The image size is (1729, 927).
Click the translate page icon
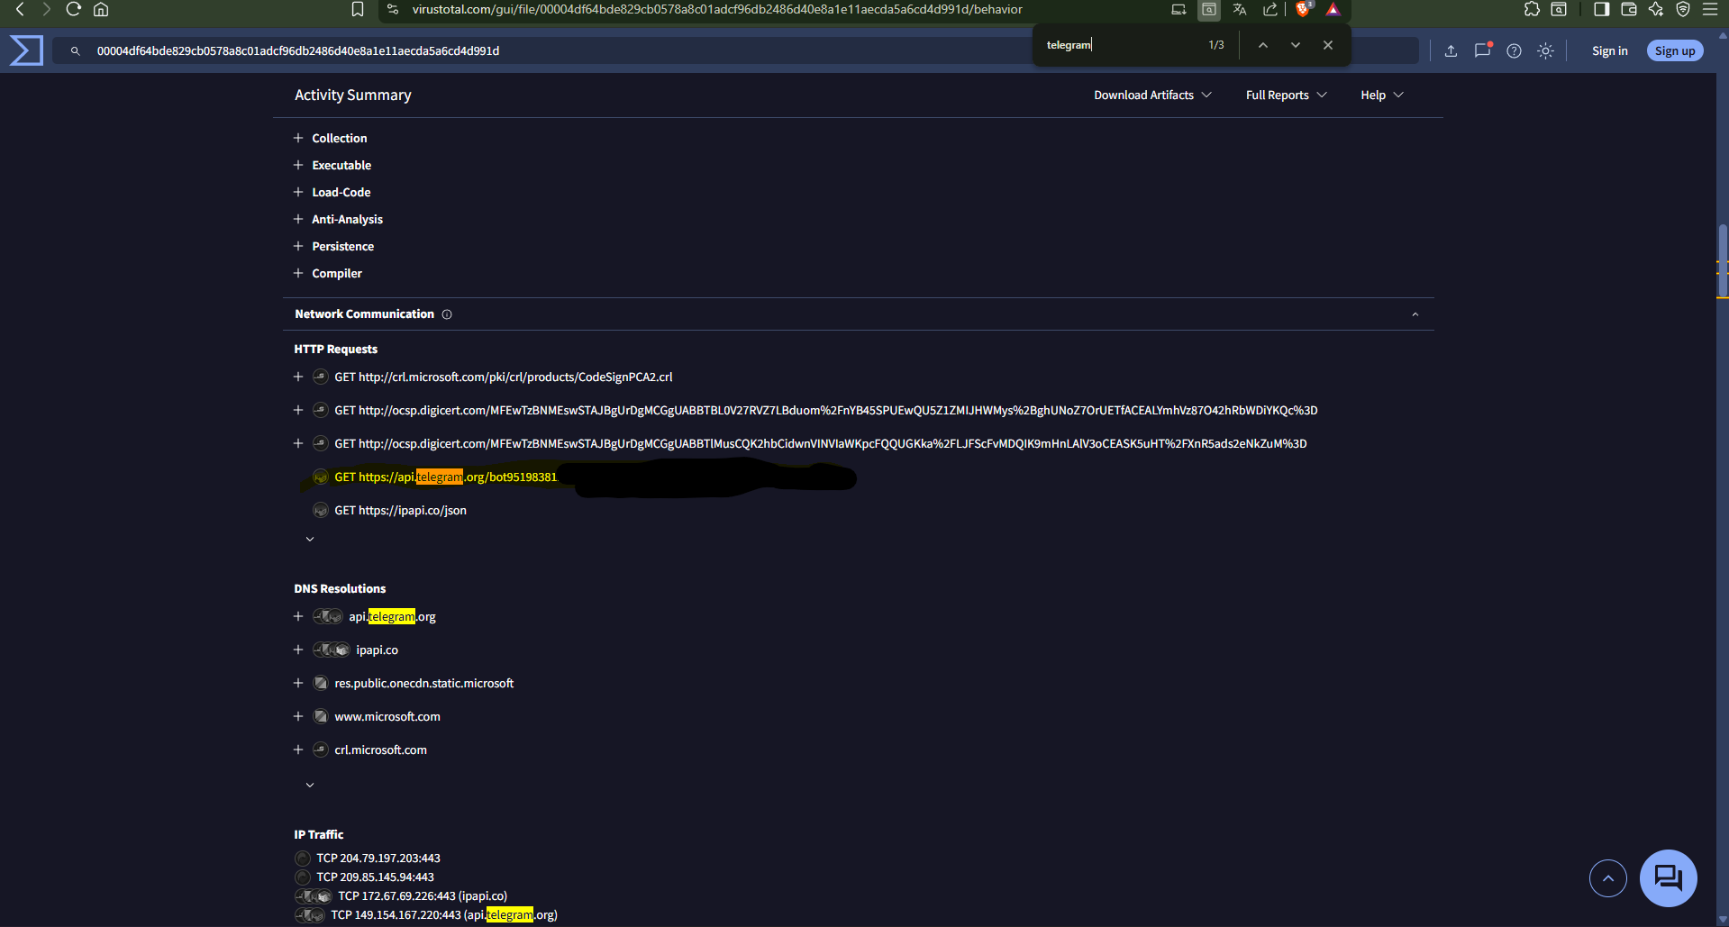pos(1240,9)
